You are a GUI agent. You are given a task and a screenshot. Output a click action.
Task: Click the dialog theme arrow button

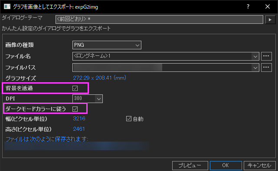(270, 19)
